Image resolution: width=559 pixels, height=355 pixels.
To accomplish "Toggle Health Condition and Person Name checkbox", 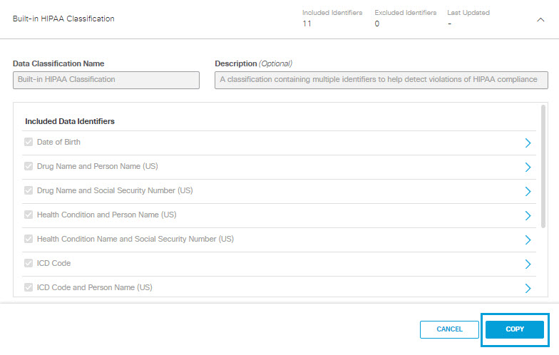I will (x=29, y=215).
